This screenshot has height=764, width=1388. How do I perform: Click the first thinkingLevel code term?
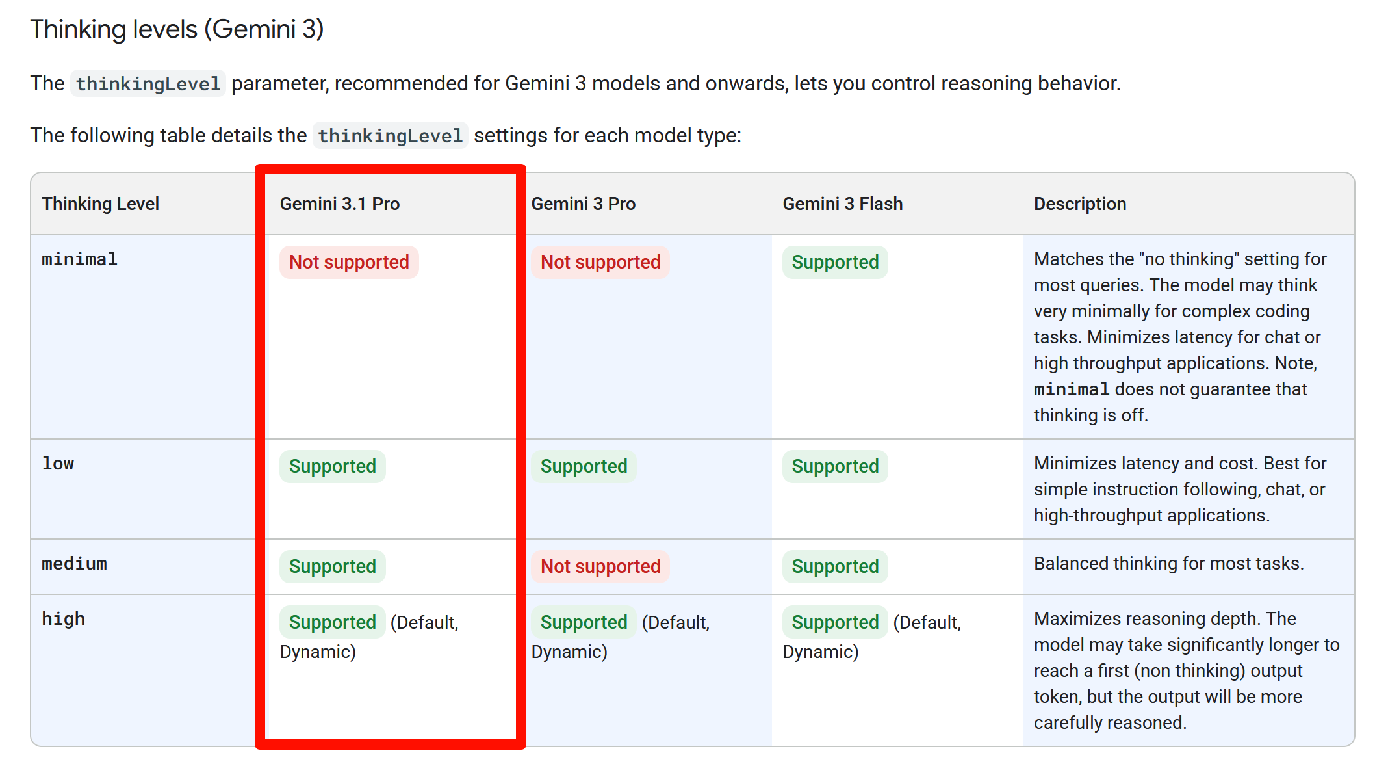(148, 84)
